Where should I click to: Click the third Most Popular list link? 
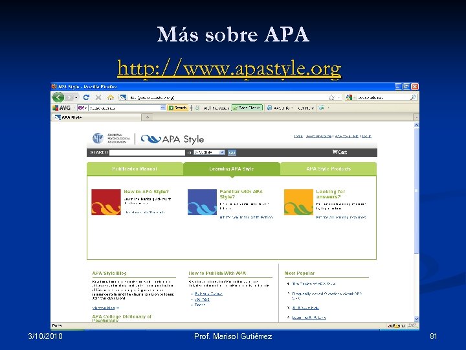[305, 308]
